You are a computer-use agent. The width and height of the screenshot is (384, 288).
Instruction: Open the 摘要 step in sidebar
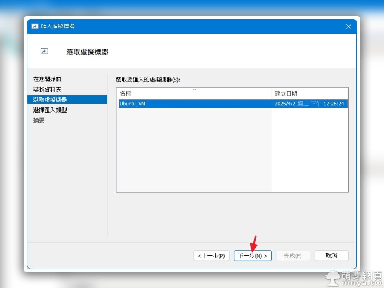pos(39,120)
